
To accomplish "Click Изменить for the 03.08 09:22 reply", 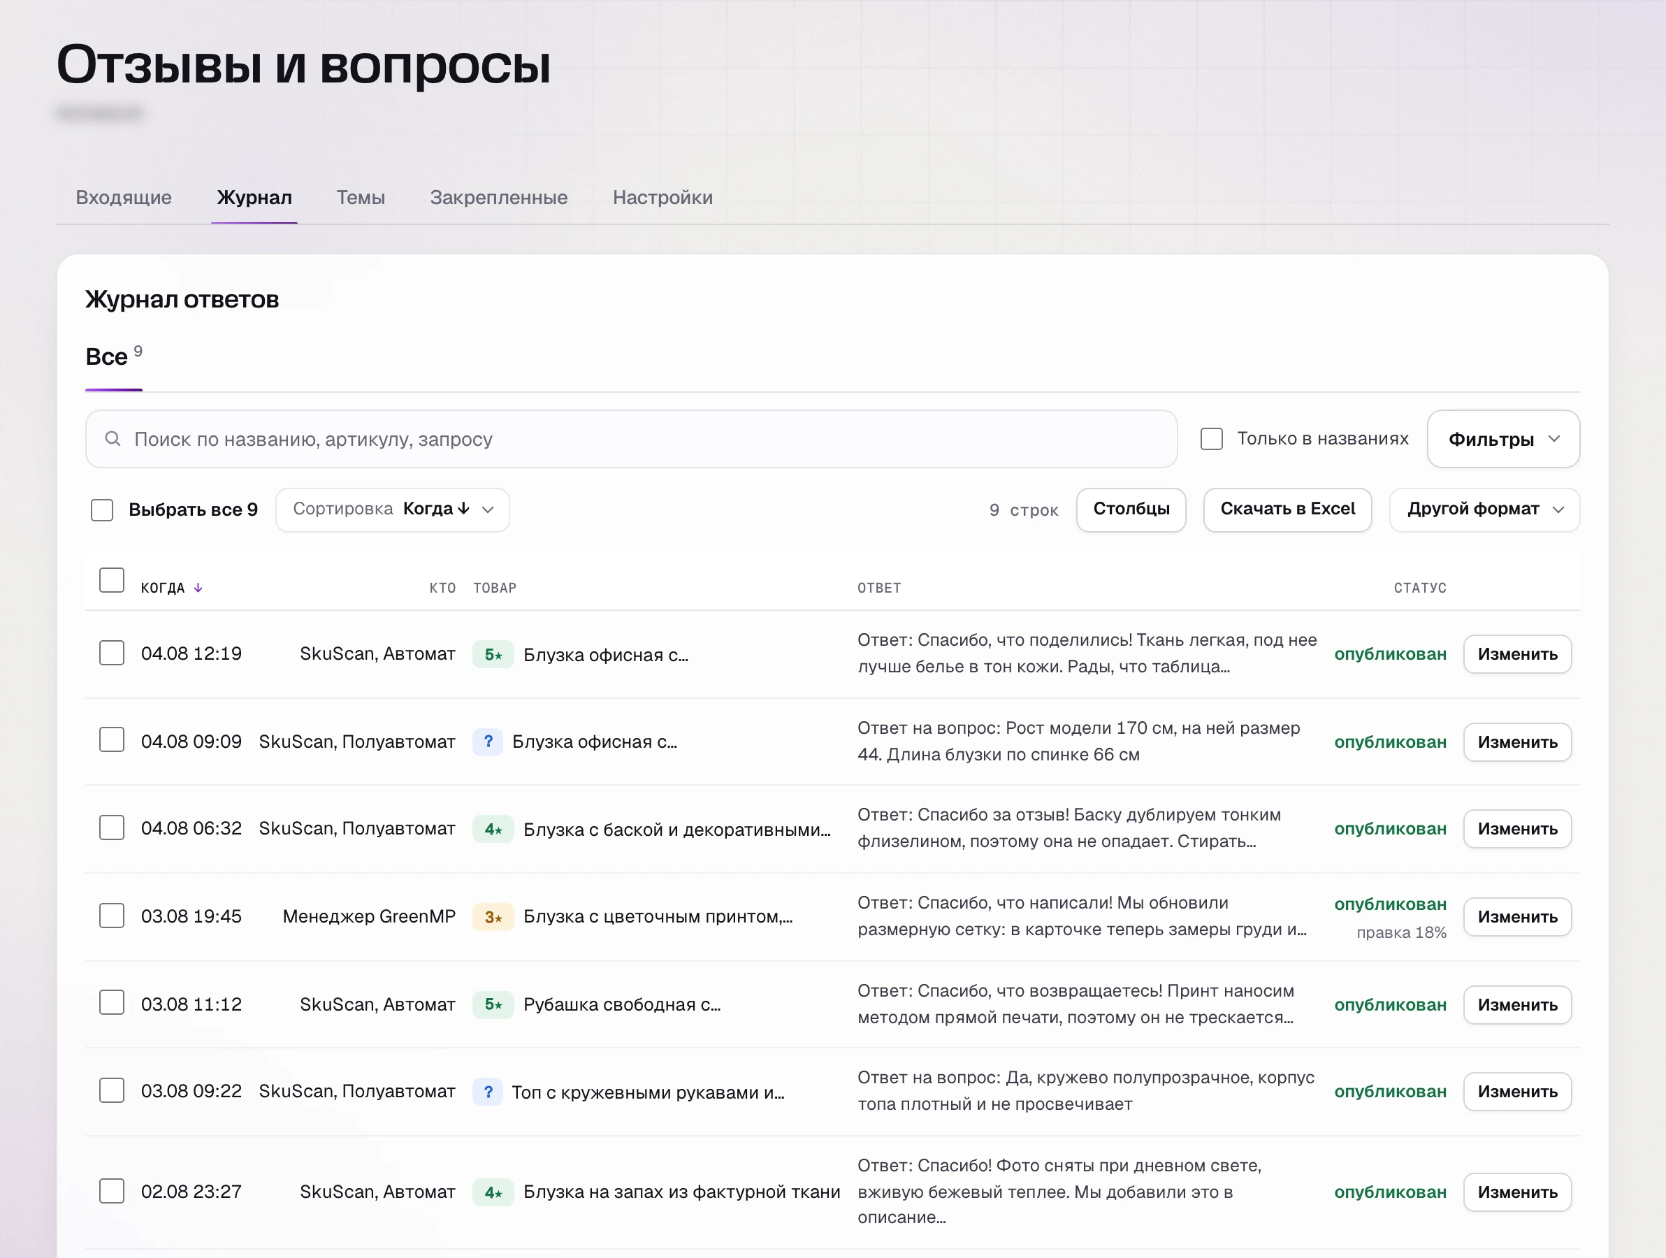I will [x=1518, y=1092].
